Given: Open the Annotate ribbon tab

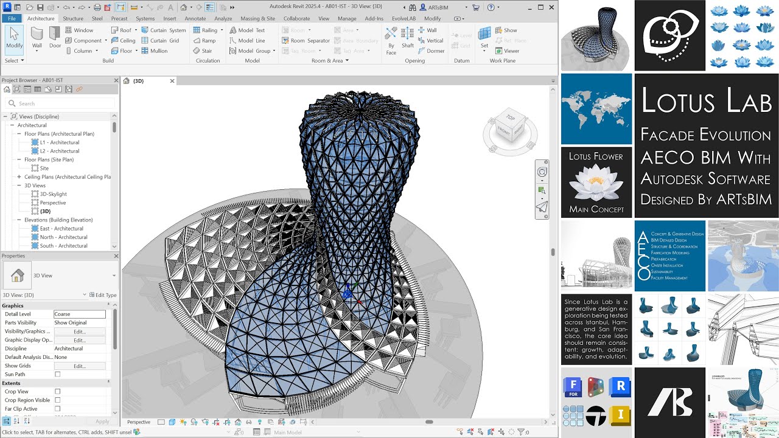Looking at the screenshot, I should [x=195, y=18].
